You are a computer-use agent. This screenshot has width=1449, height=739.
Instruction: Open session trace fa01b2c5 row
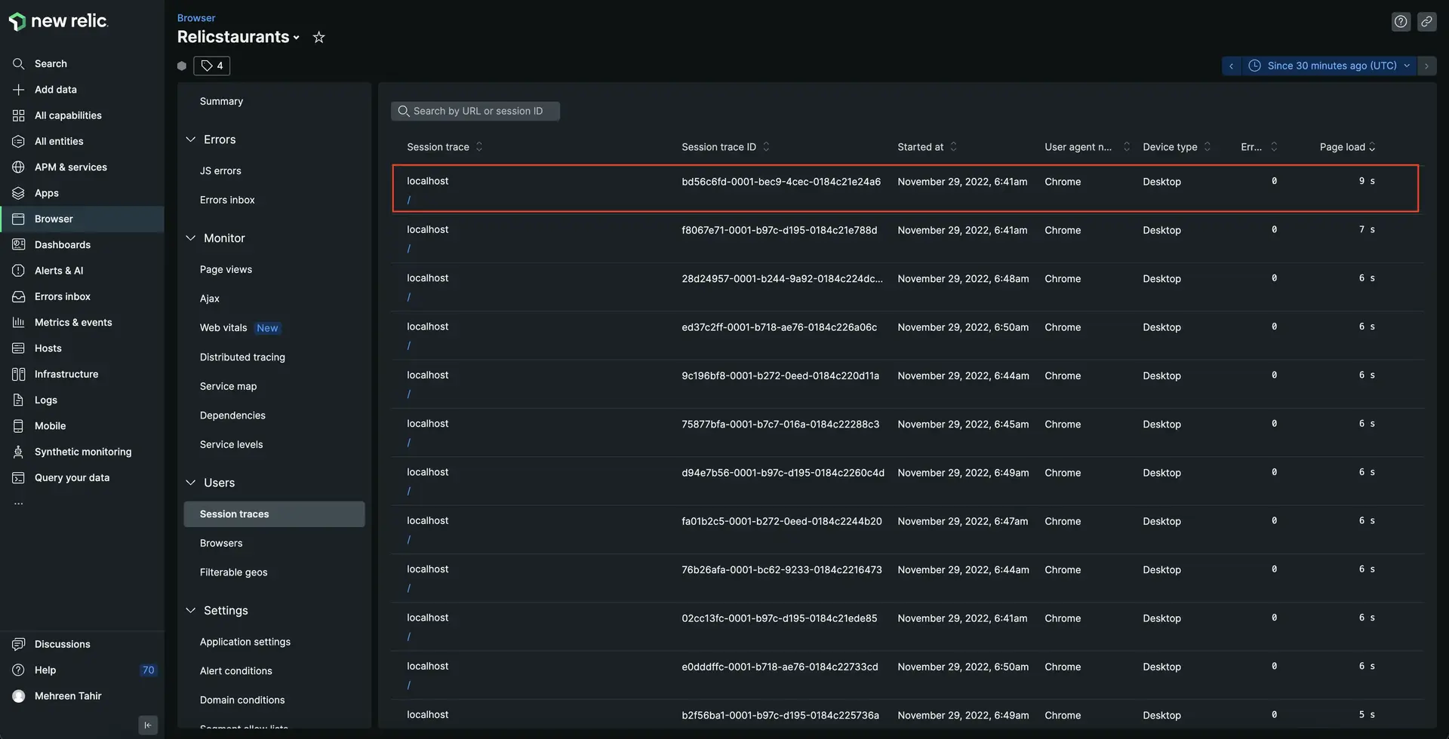click(906, 529)
